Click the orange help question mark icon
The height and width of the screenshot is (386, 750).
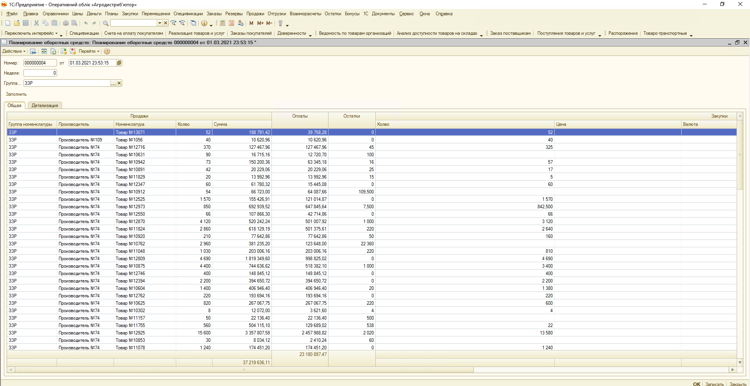107,52
